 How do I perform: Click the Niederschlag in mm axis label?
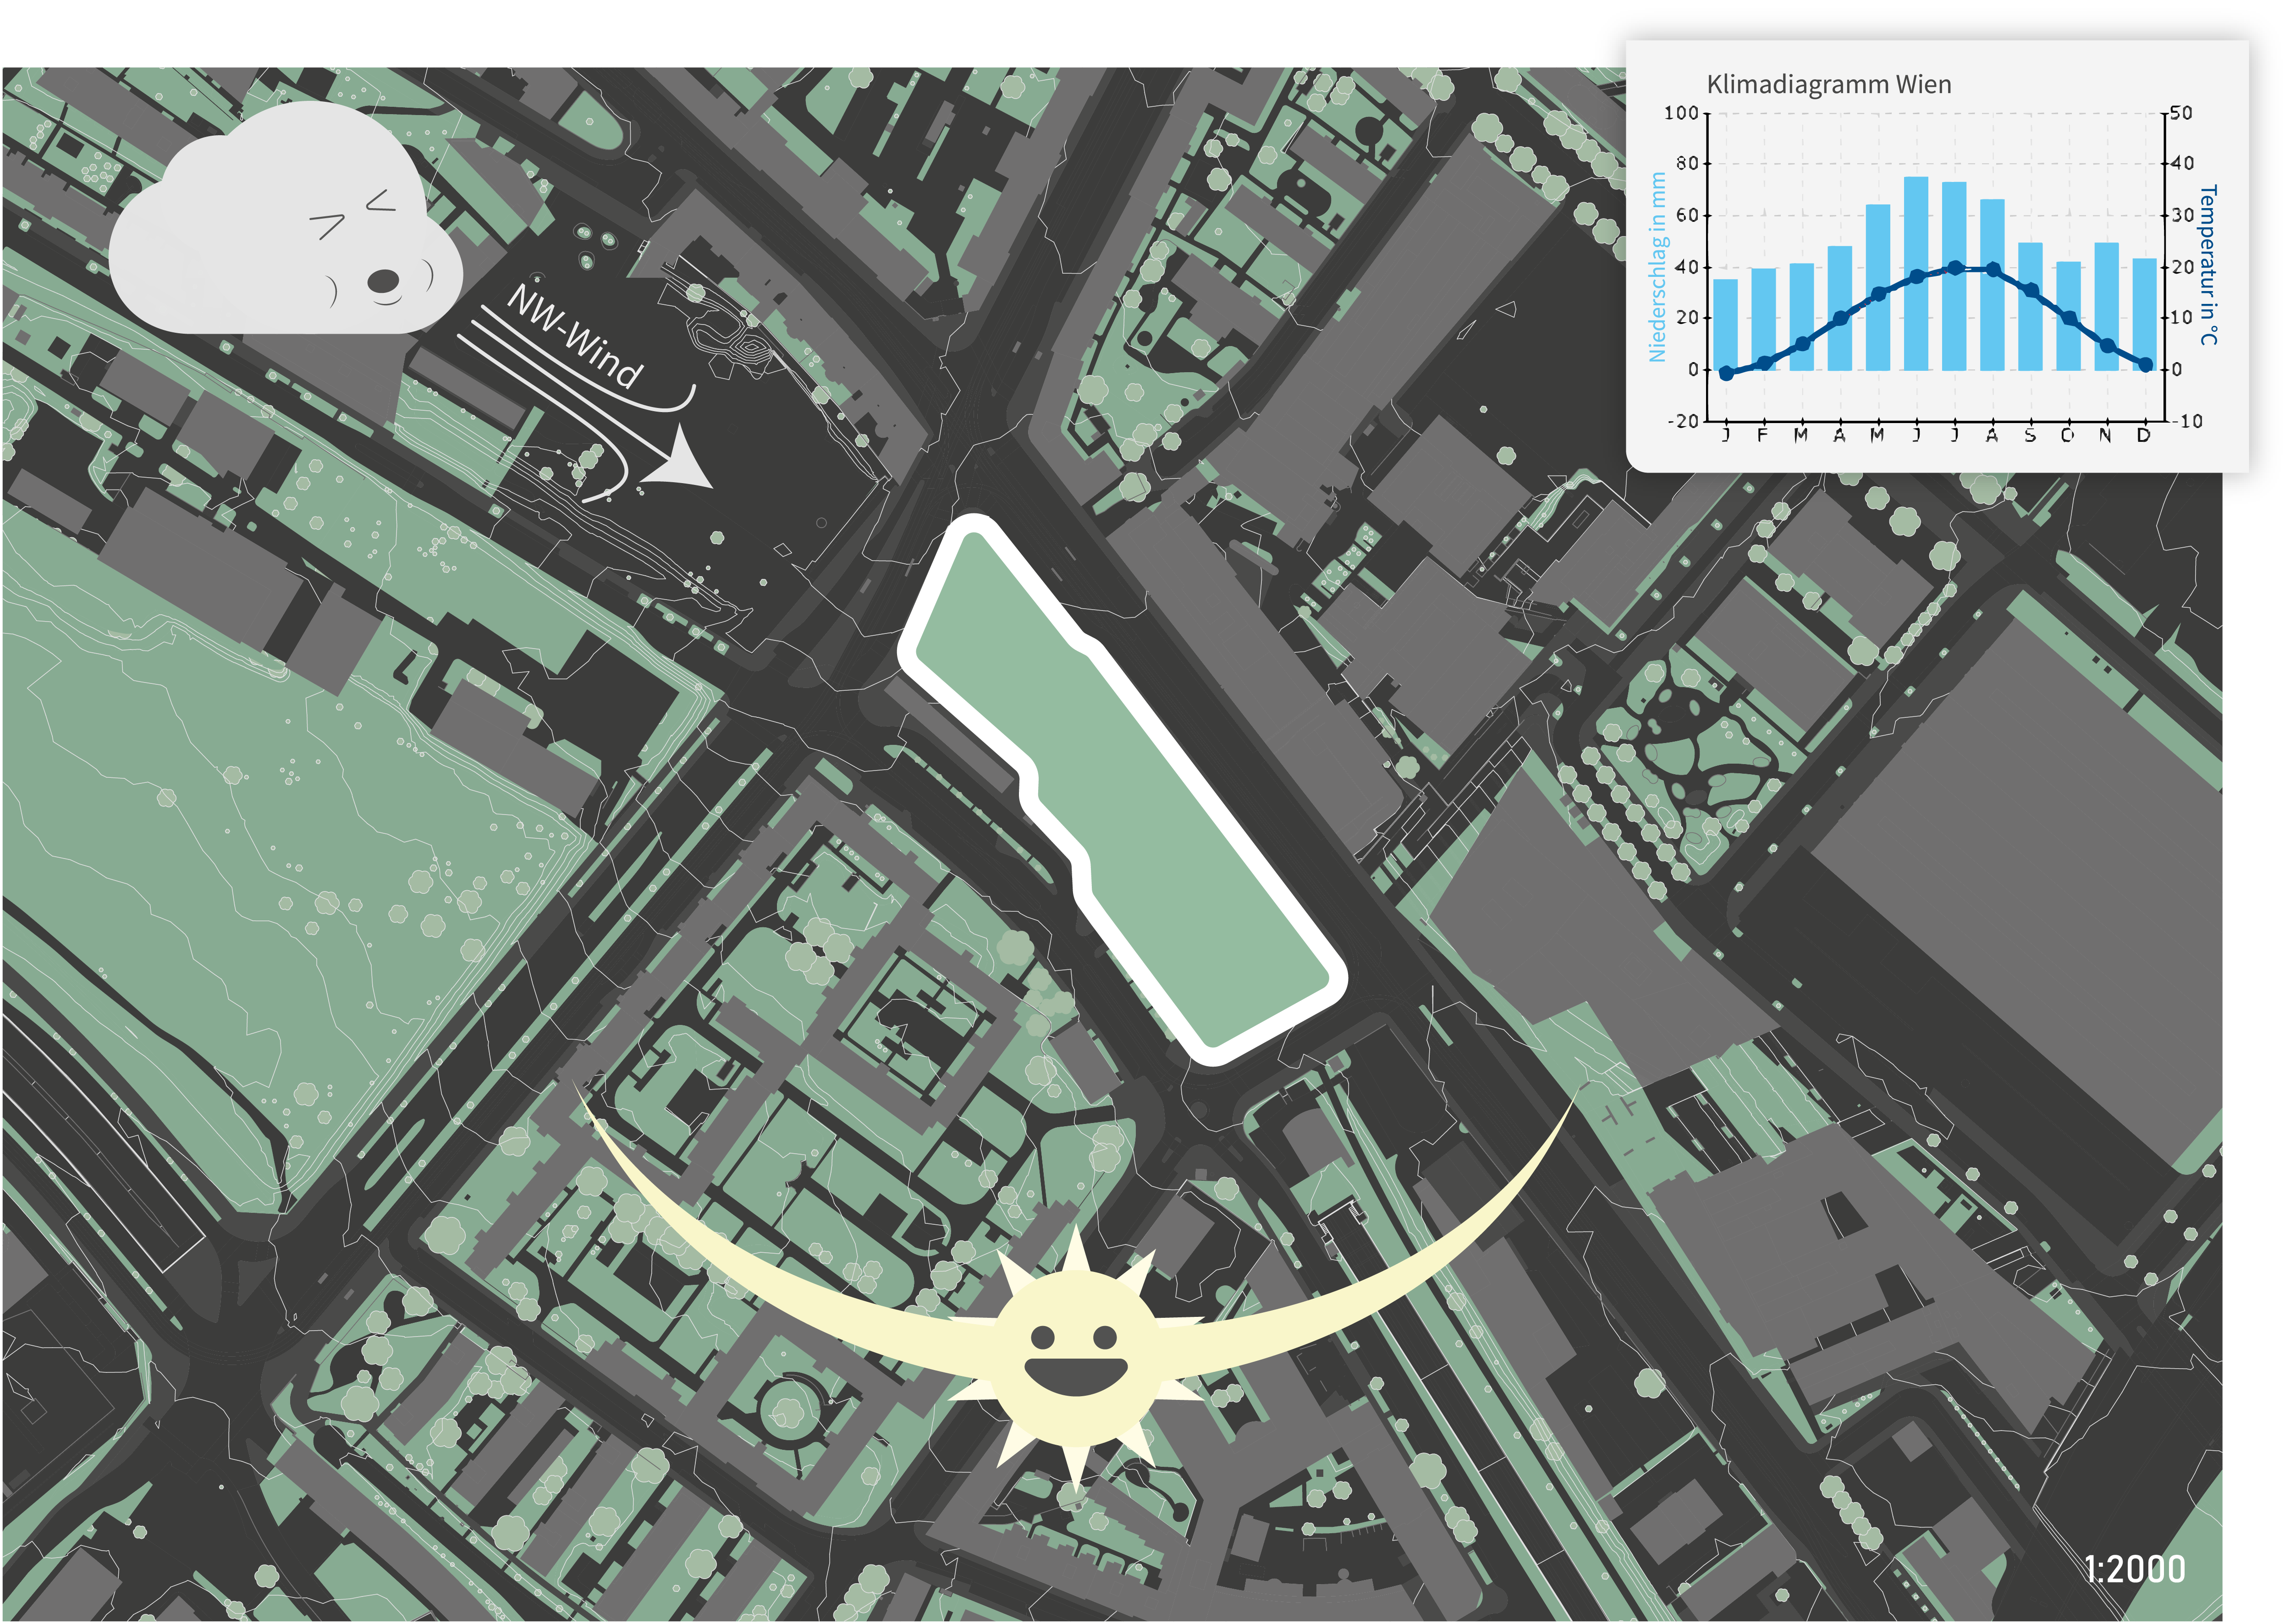[x=1657, y=267]
